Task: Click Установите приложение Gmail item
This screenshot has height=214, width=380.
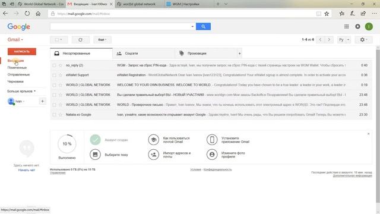Action: tap(228, 140)
